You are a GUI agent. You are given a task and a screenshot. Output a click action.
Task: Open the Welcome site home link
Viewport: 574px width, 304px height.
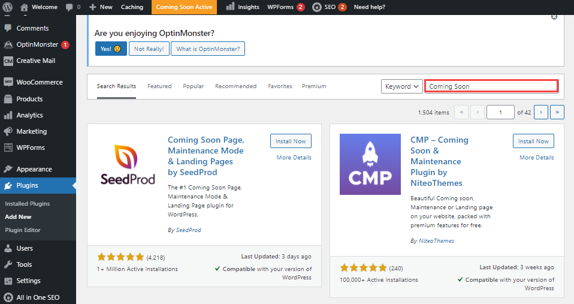tap(39, 7)
